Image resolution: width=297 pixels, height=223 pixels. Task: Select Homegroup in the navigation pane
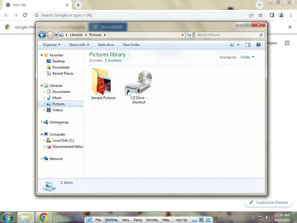(x=59, y=122)
